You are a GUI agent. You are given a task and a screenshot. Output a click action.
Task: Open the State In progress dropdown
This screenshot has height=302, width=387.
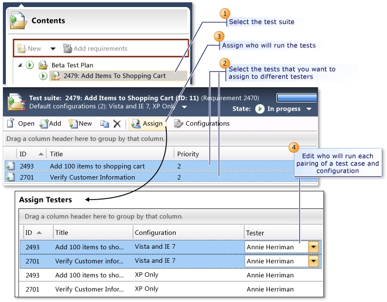point(309,109)
